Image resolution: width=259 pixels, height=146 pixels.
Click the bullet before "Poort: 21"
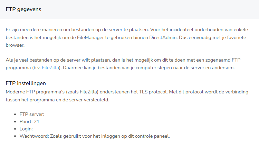point(15,122)
